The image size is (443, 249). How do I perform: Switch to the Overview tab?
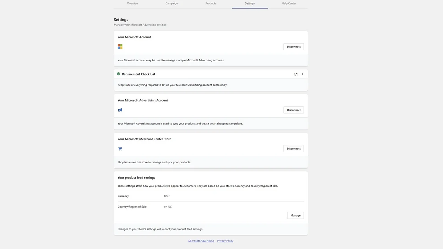click(x=133, y=3)
